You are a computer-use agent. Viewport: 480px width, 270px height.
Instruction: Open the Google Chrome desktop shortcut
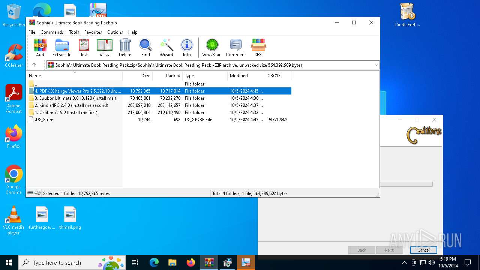pos(14,180)
